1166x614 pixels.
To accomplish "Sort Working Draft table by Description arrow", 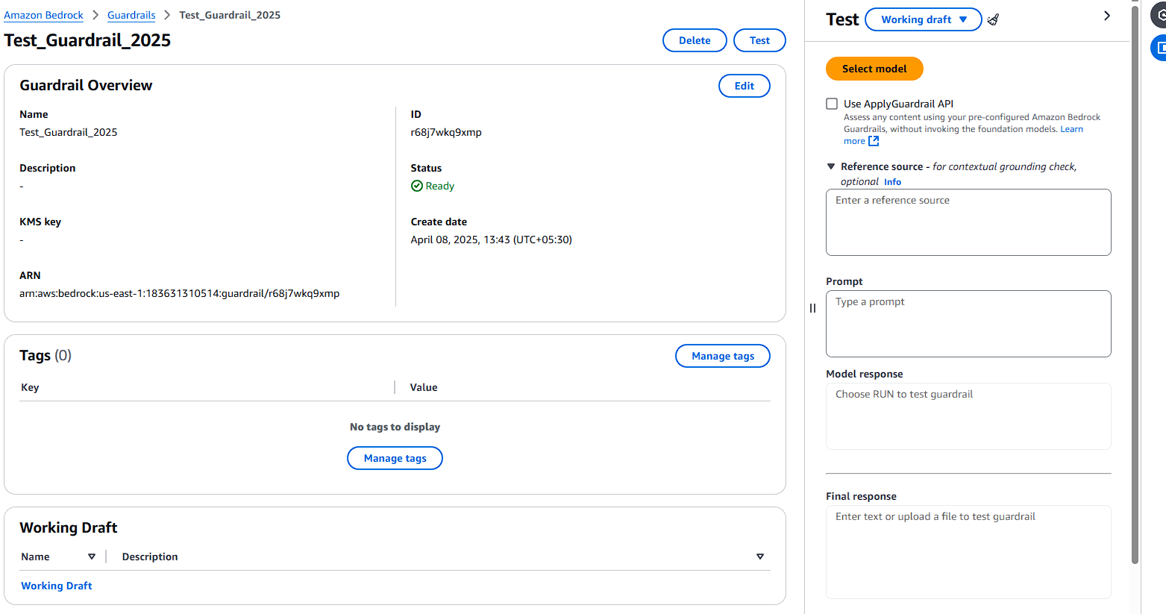I will click(760, 557).
